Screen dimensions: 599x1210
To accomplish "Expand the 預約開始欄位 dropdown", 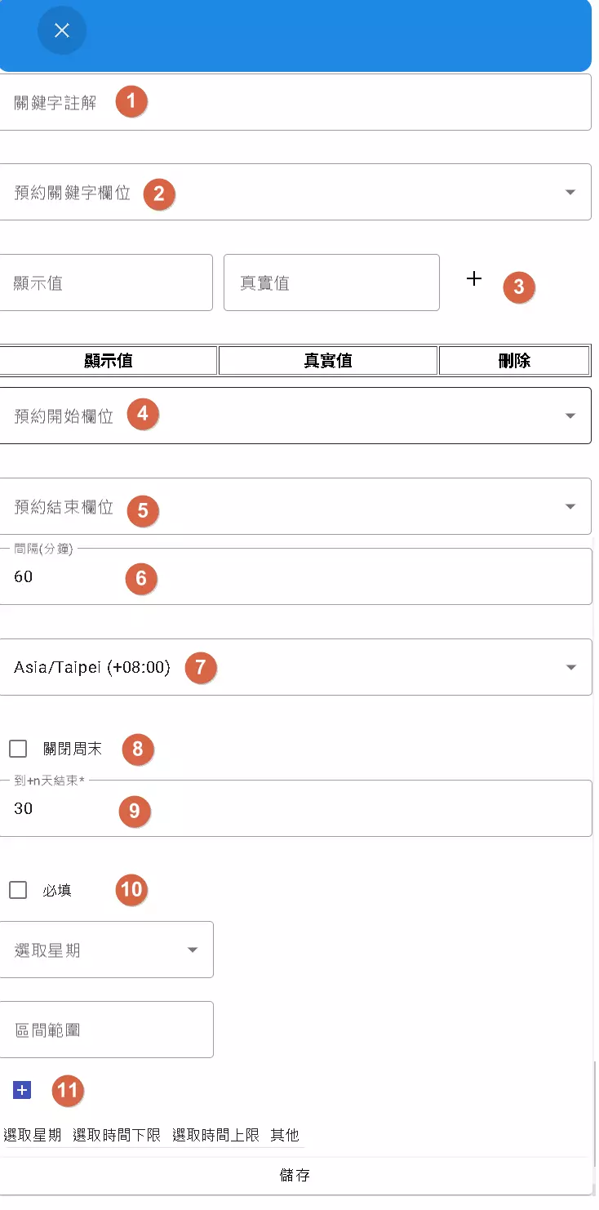I will [x=294, y=416].
